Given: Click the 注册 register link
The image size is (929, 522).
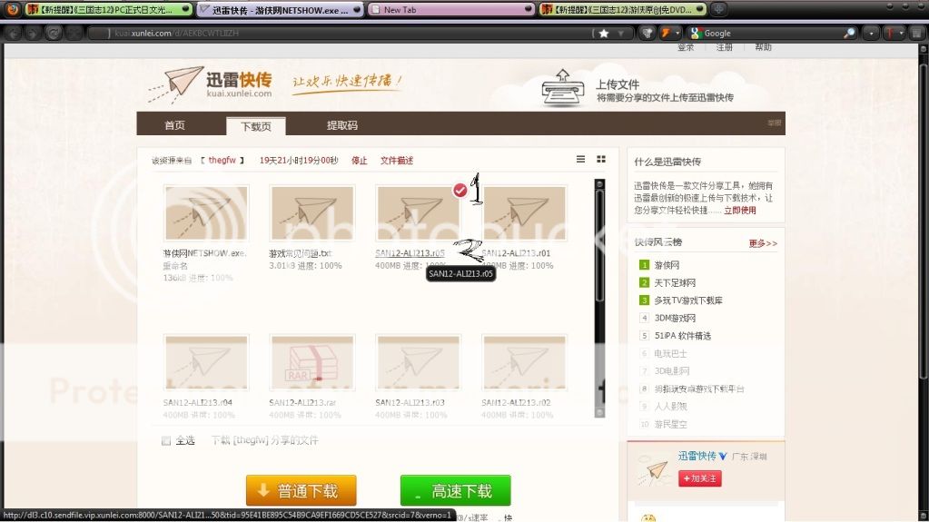Looking at the screenshot, I should click(724, 47).
